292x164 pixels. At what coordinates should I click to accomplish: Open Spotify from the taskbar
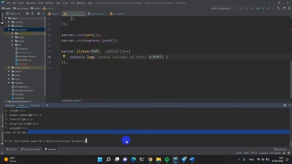click(x=167, y=159)
